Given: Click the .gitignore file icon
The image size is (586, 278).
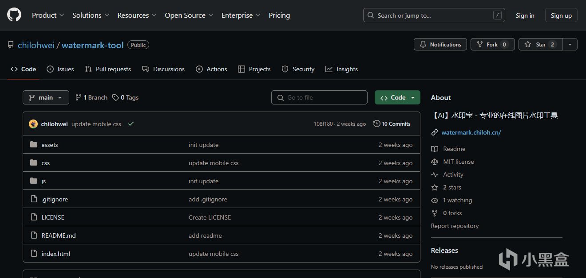Looking at the screenshot, I should [34, 199].
